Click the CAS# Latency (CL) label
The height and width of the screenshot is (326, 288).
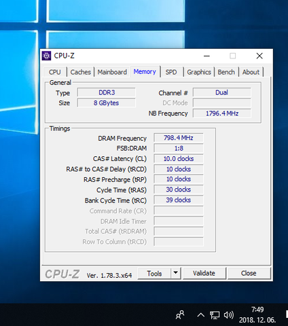pos(120,159)
